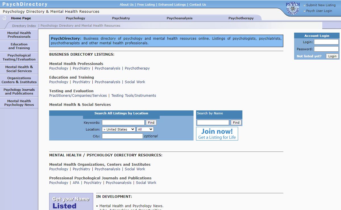This screenshot has height=210, width=341.
Task: Open Social Work under Education and Training
Action: pos(135,82)
